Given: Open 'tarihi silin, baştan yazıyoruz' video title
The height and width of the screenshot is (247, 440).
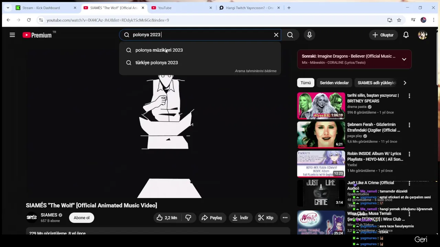Looking at the screenshot, I should (373, 98).
